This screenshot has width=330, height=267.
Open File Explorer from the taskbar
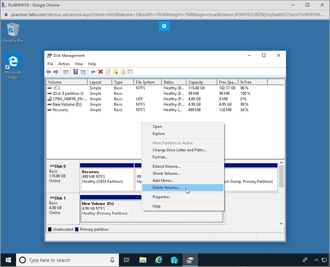click(143, 260)
